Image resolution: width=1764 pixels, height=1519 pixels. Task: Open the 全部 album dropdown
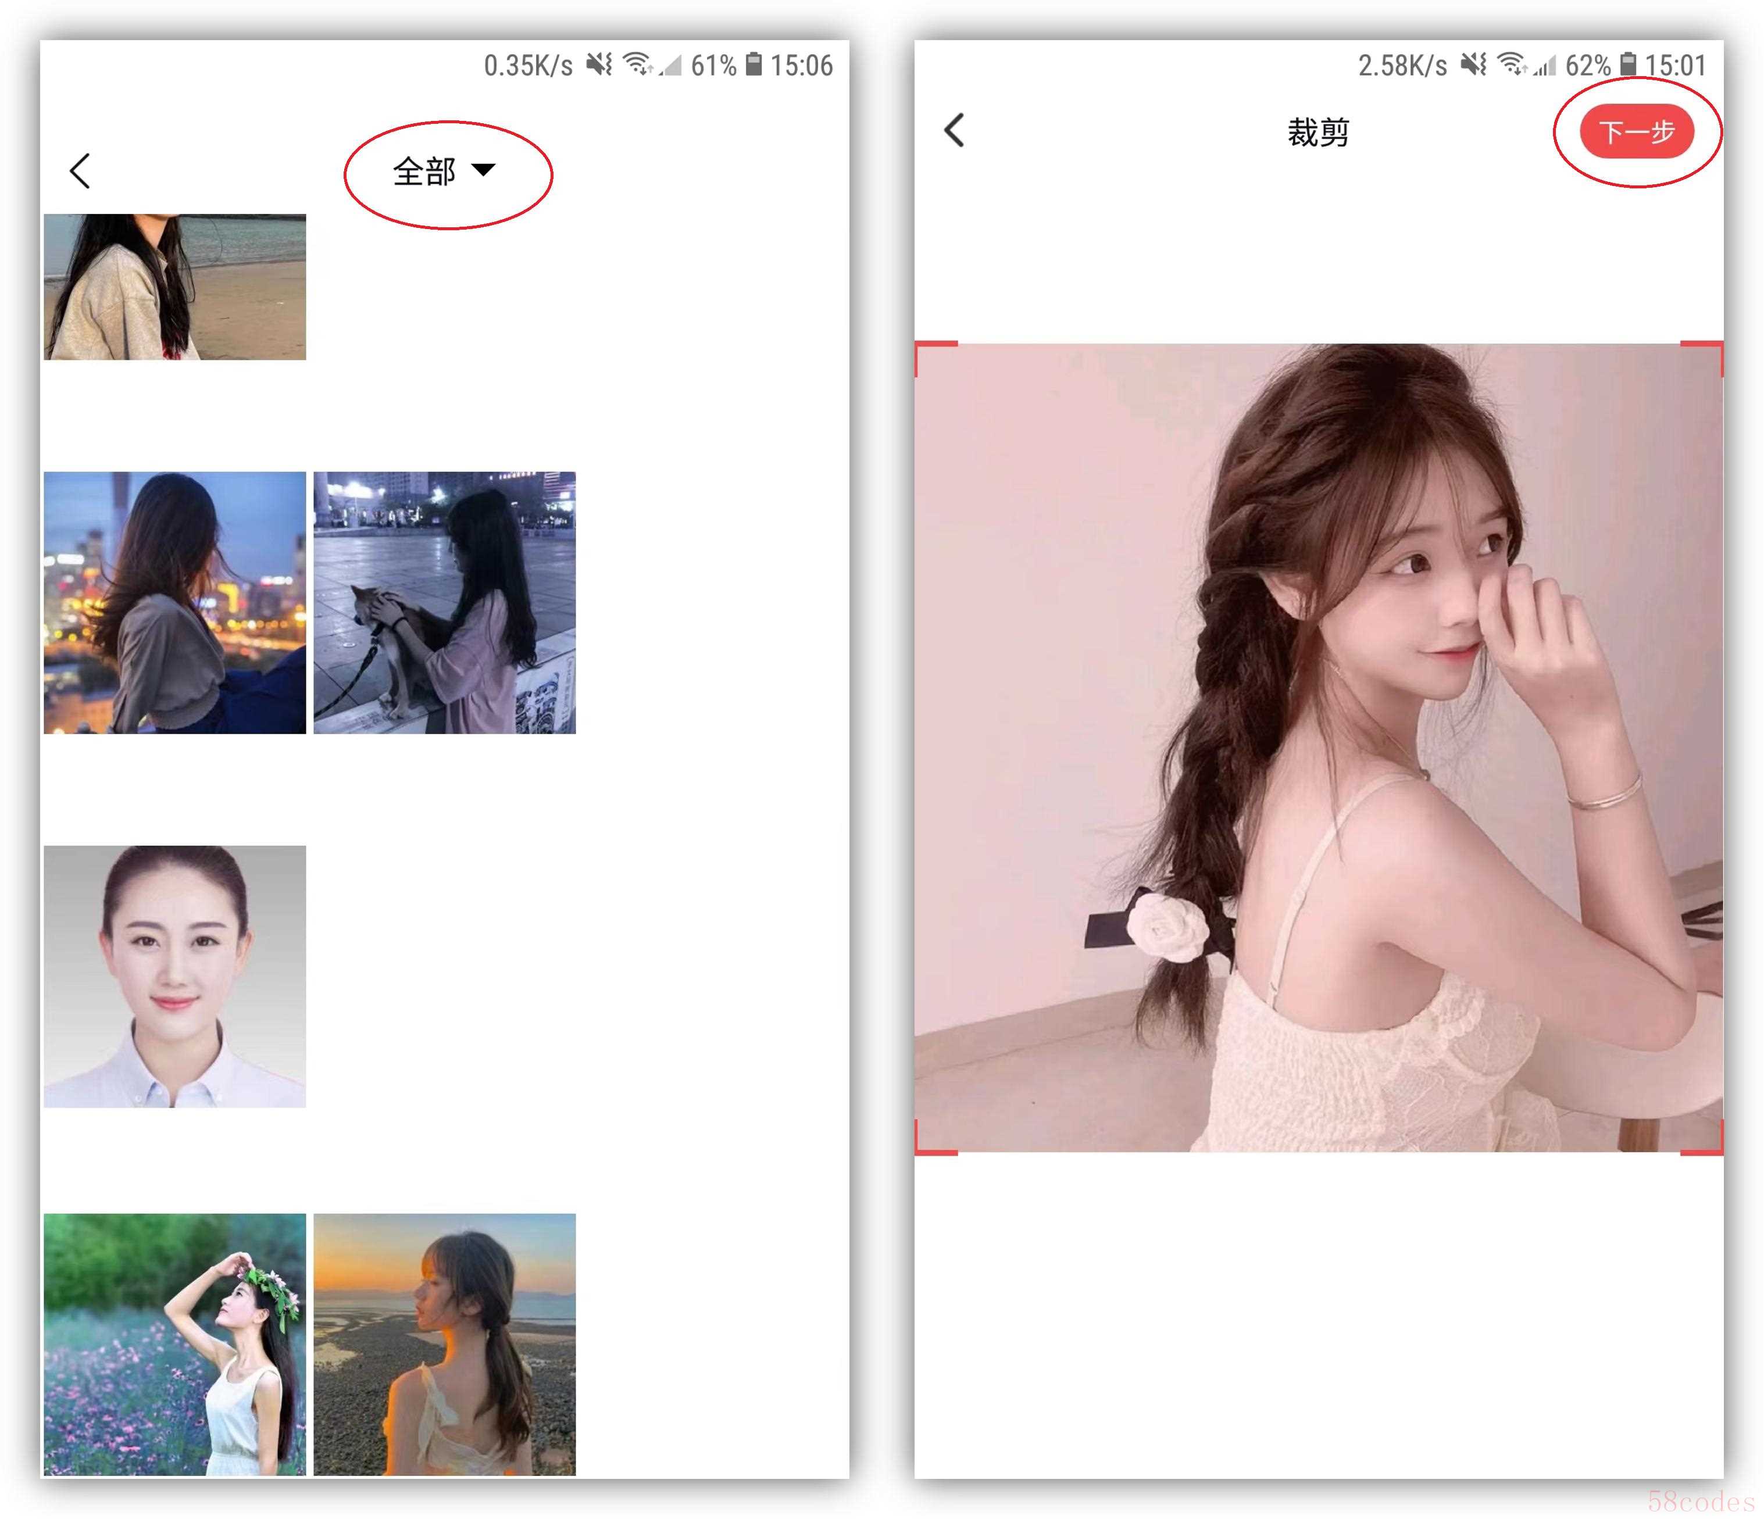[x=444, y=171]
